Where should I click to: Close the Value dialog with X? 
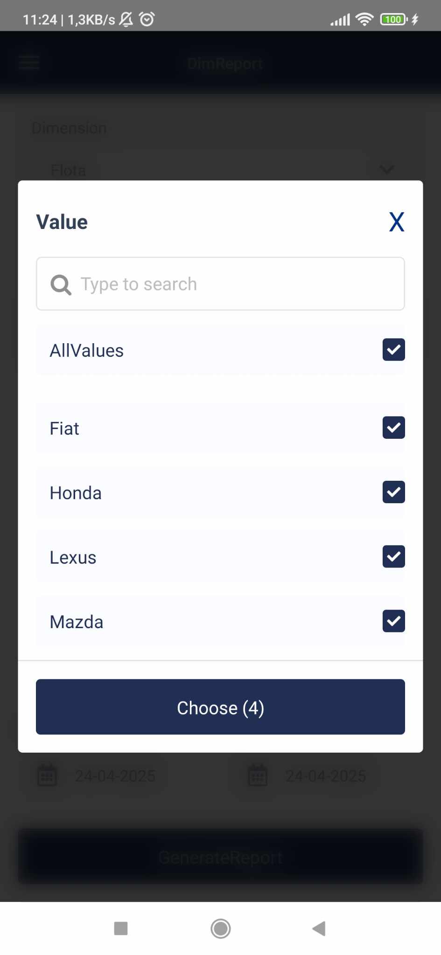[397, 222]
